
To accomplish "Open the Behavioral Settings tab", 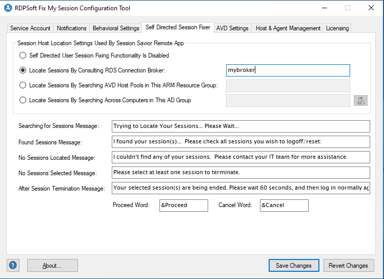I will click(x=116, y=28).
